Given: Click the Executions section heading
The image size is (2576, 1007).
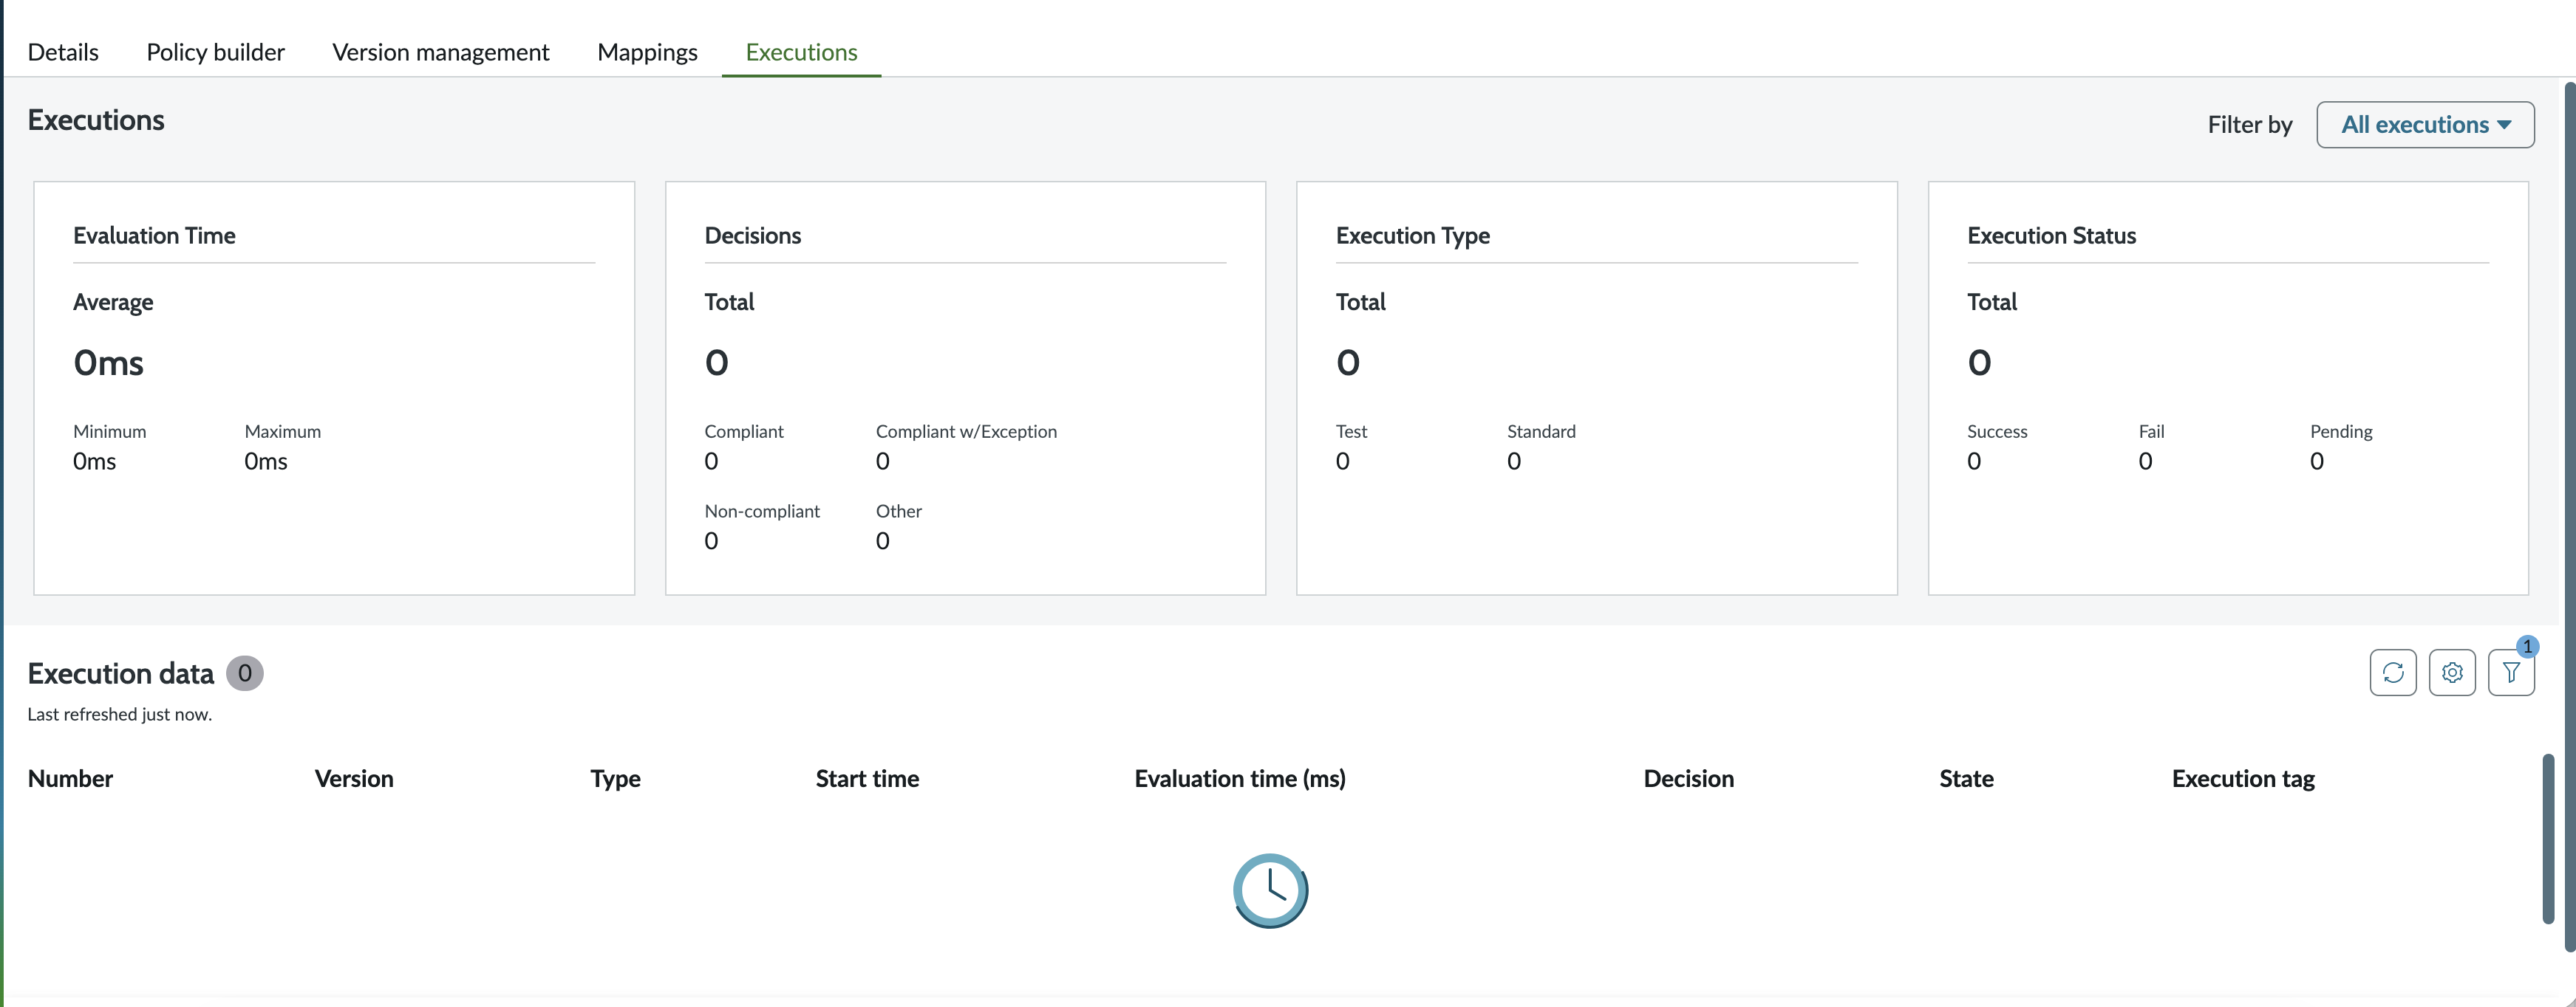Looking at the screenshot, I should (x=96, y=120).
